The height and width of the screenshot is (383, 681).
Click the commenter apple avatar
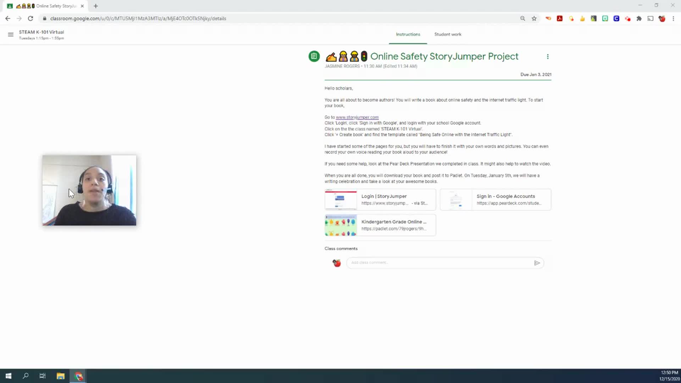coord(337,263)
